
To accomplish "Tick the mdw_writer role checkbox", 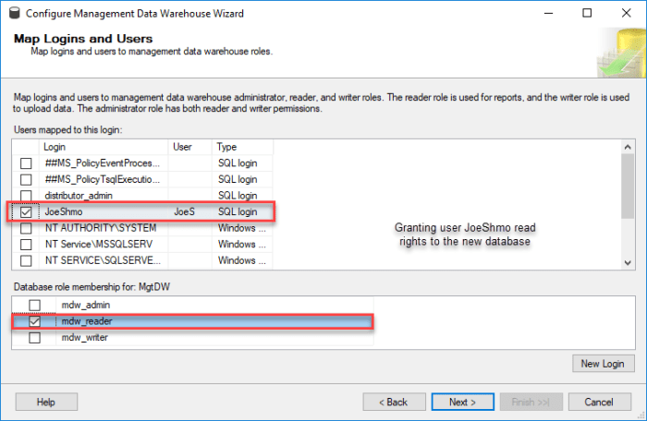I will click(34, 338).
